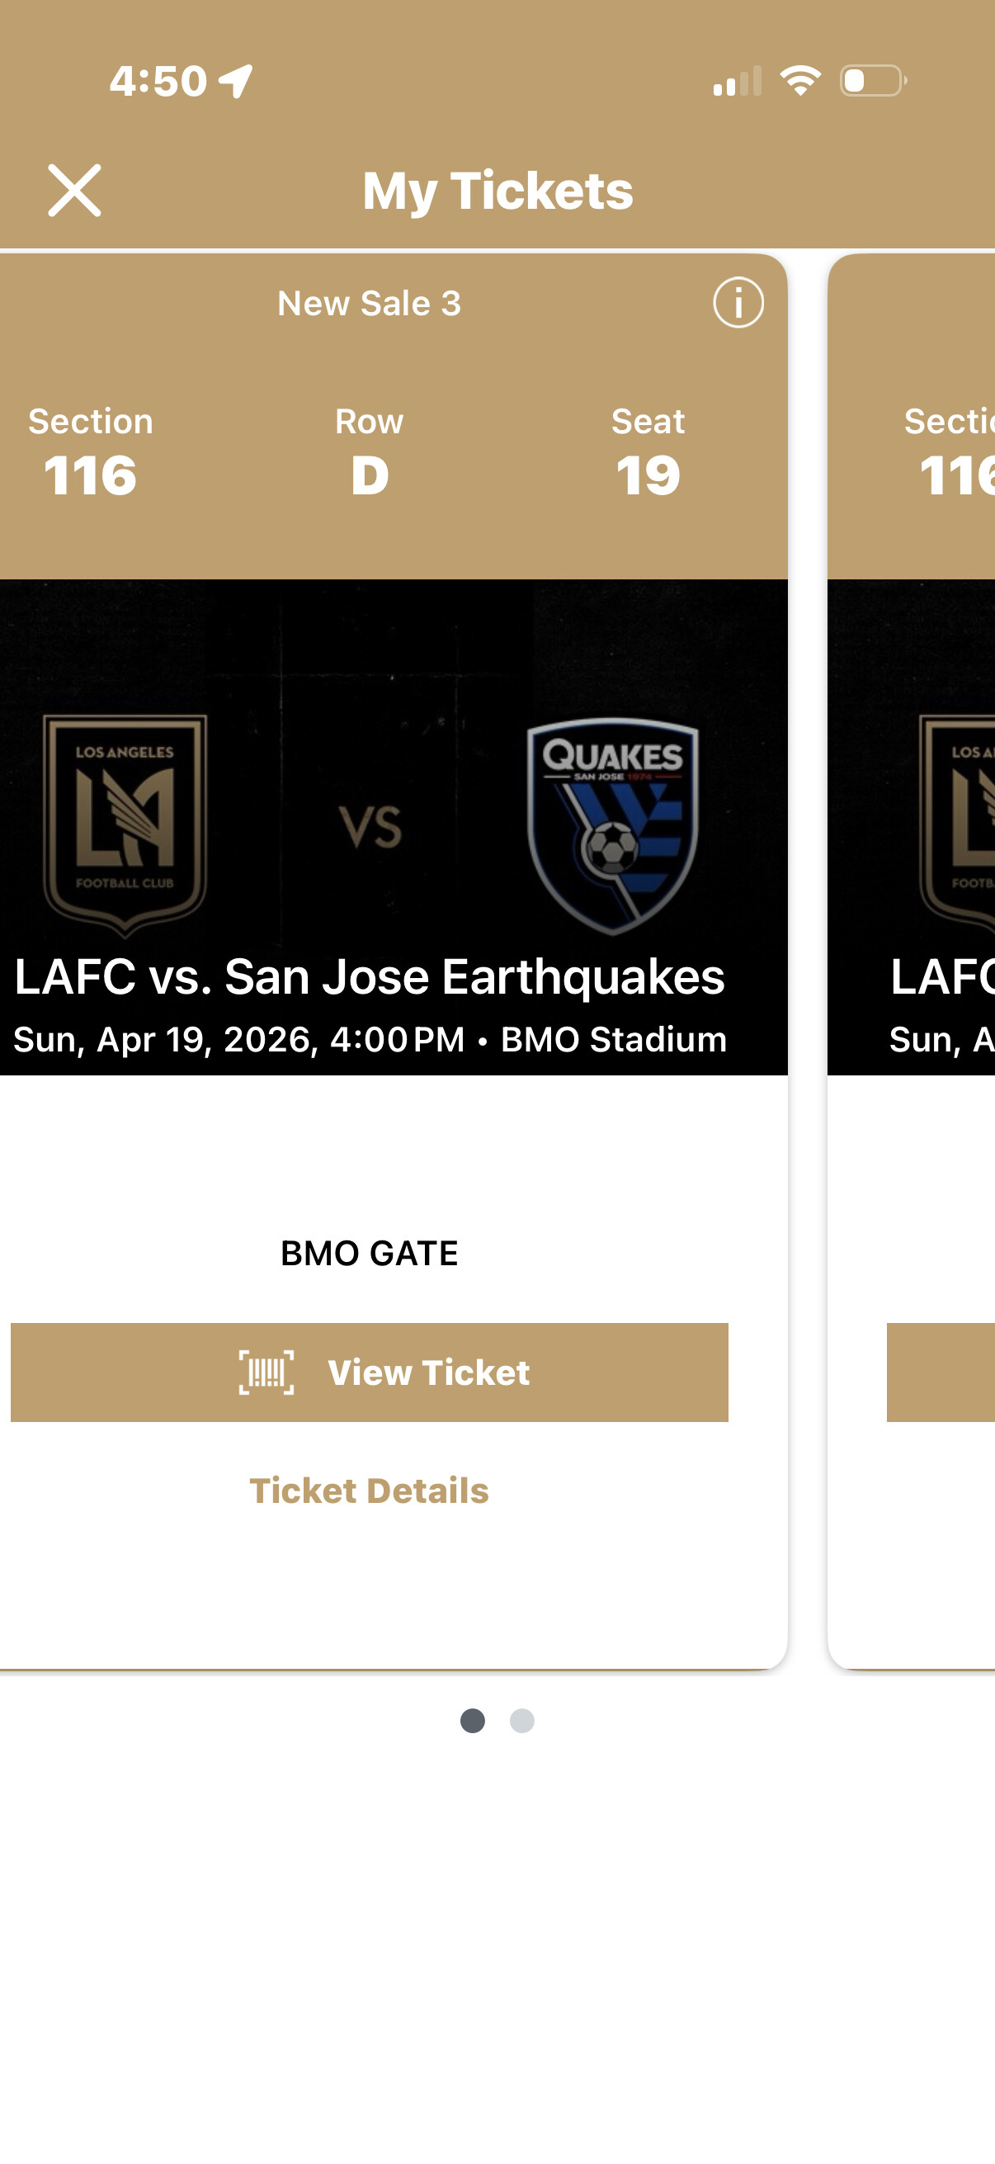Tap the Wi-Fi status icon
The height and width of the screenshot is (2164, 995).
[800, 81]
